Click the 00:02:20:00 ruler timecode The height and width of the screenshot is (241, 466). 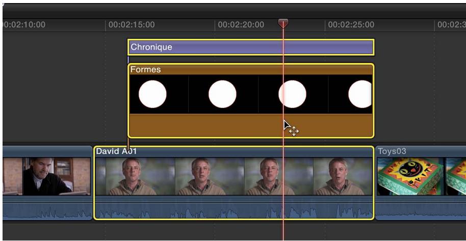click(241, 24)
